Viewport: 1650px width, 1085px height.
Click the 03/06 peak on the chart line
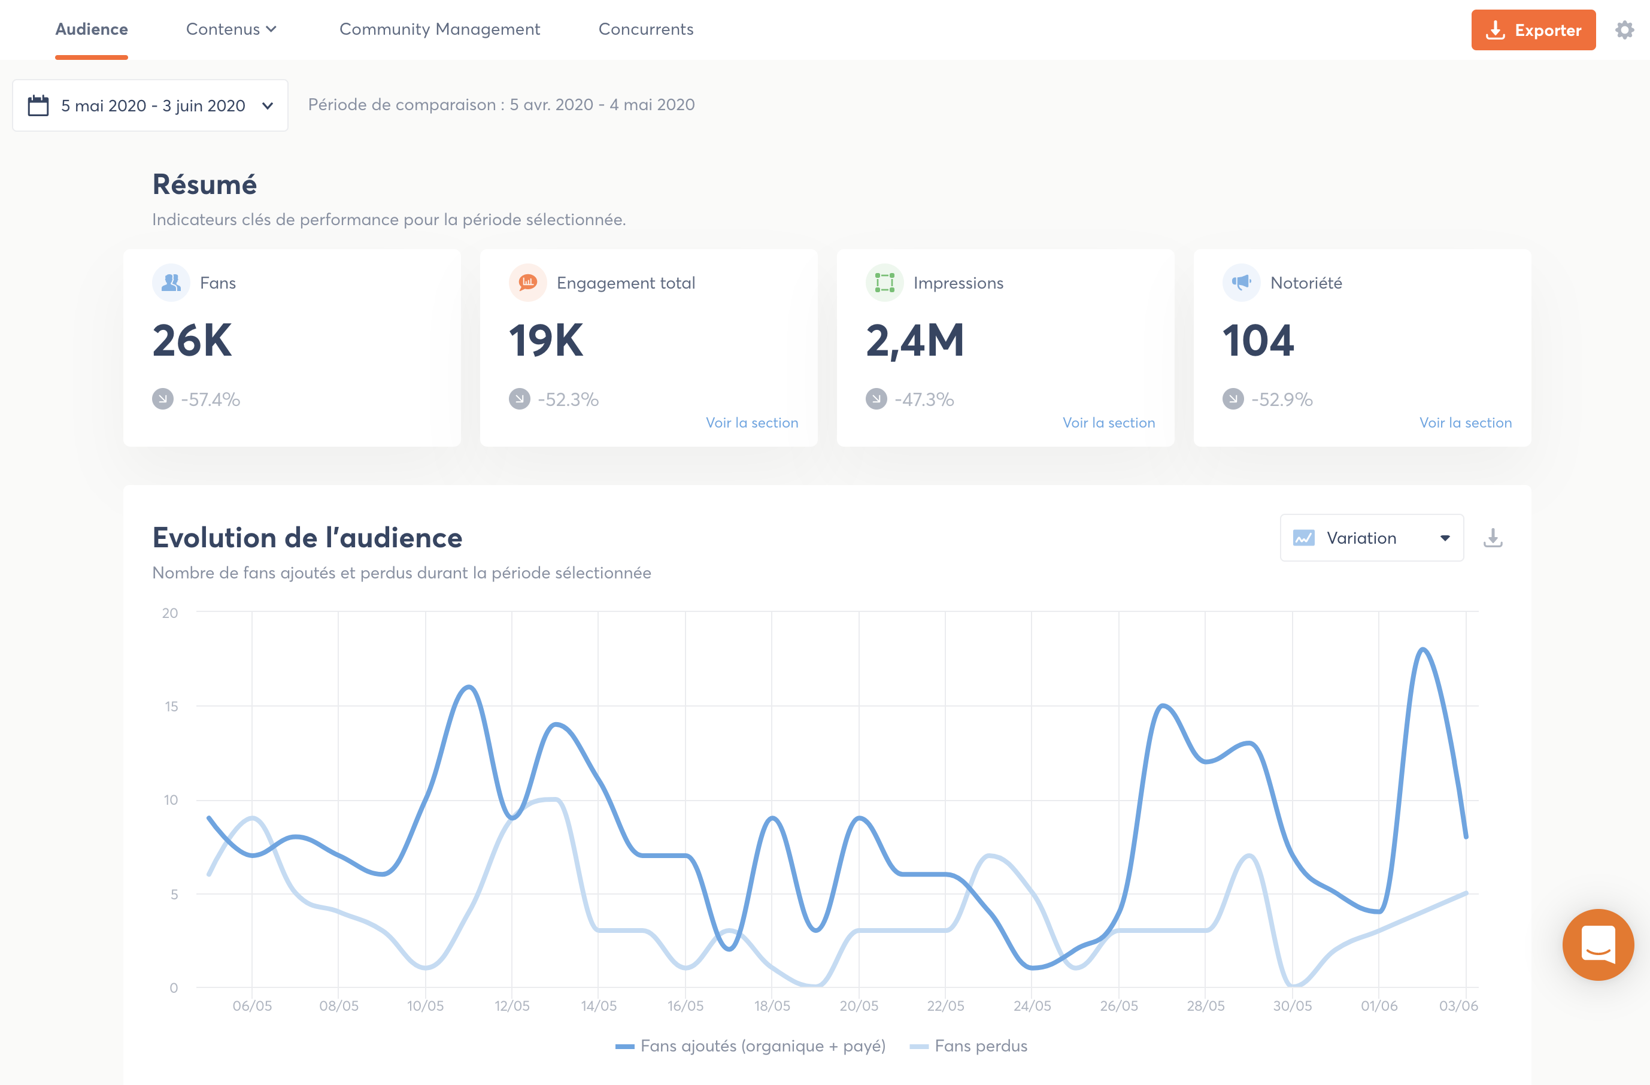coord(1422,650)
